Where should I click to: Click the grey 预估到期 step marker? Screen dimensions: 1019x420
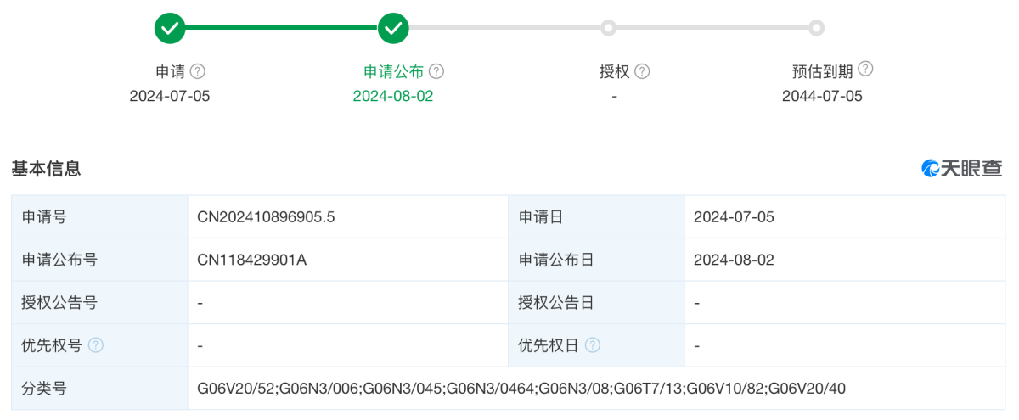[x=816, y=28]
